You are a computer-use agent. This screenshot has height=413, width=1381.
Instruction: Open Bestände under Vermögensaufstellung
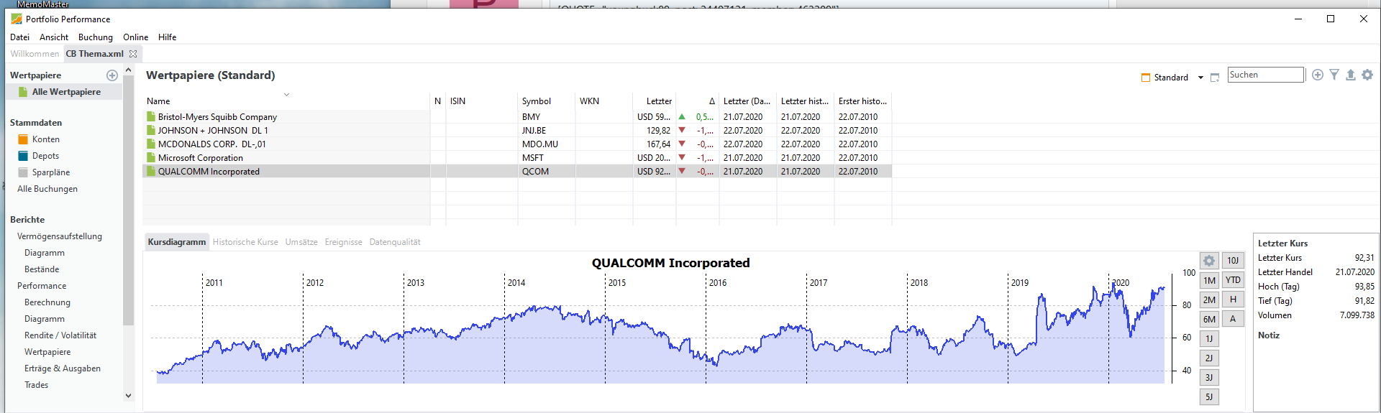pyautogui.click(x=42, y=269)
